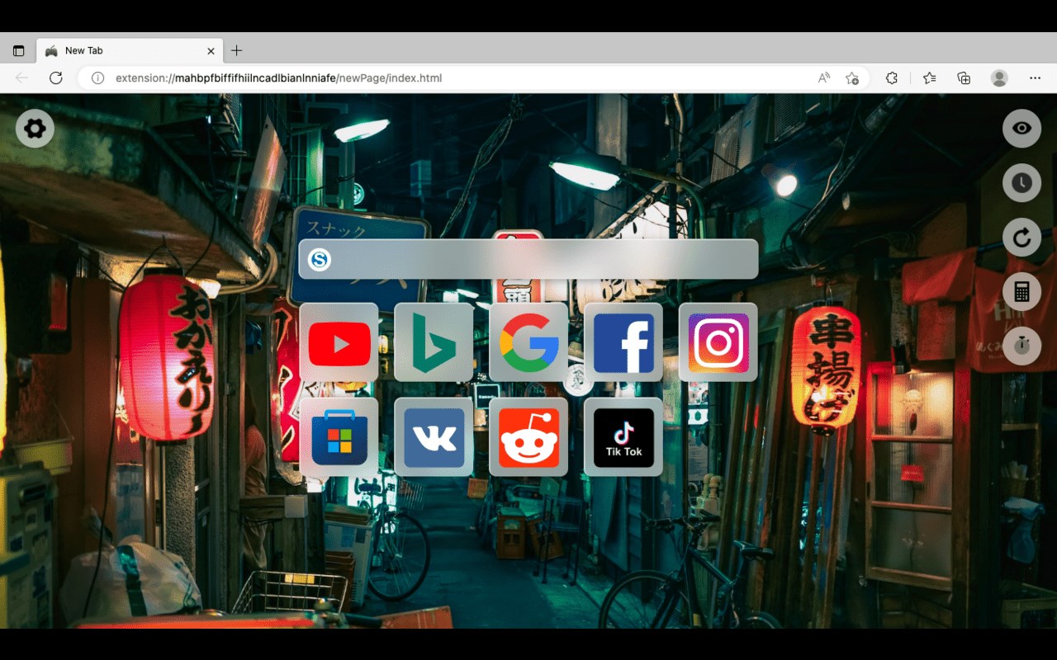Click the search engine logo in search bar
Viewport: 1057px width, 660px height.
(x=320, y=260)
